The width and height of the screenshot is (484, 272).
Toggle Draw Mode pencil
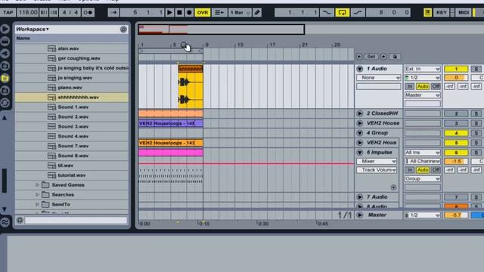(257, 13)
